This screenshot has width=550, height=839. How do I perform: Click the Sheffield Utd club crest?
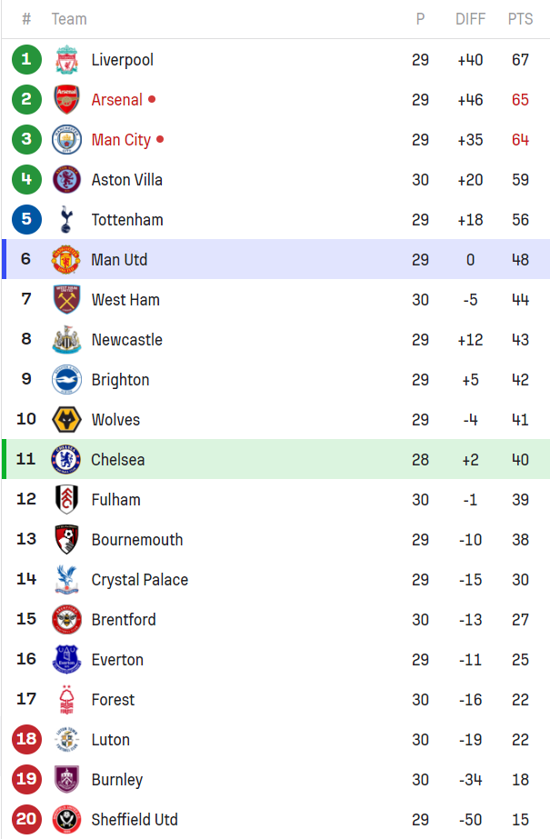(66, 820)
